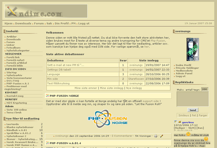The width and height of the screenshot is (217, 148).
Task: Open Artikler in the Innhold sidebar
Action: point(11,37)
